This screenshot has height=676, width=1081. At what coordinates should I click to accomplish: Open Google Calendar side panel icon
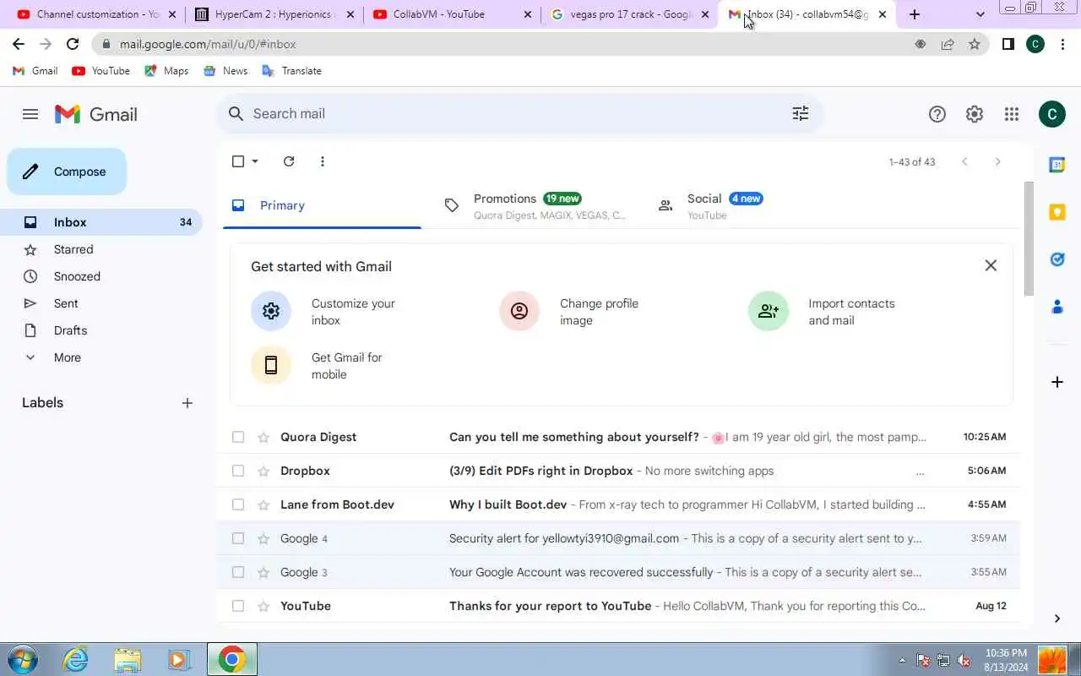click(x=1057, y=165)
